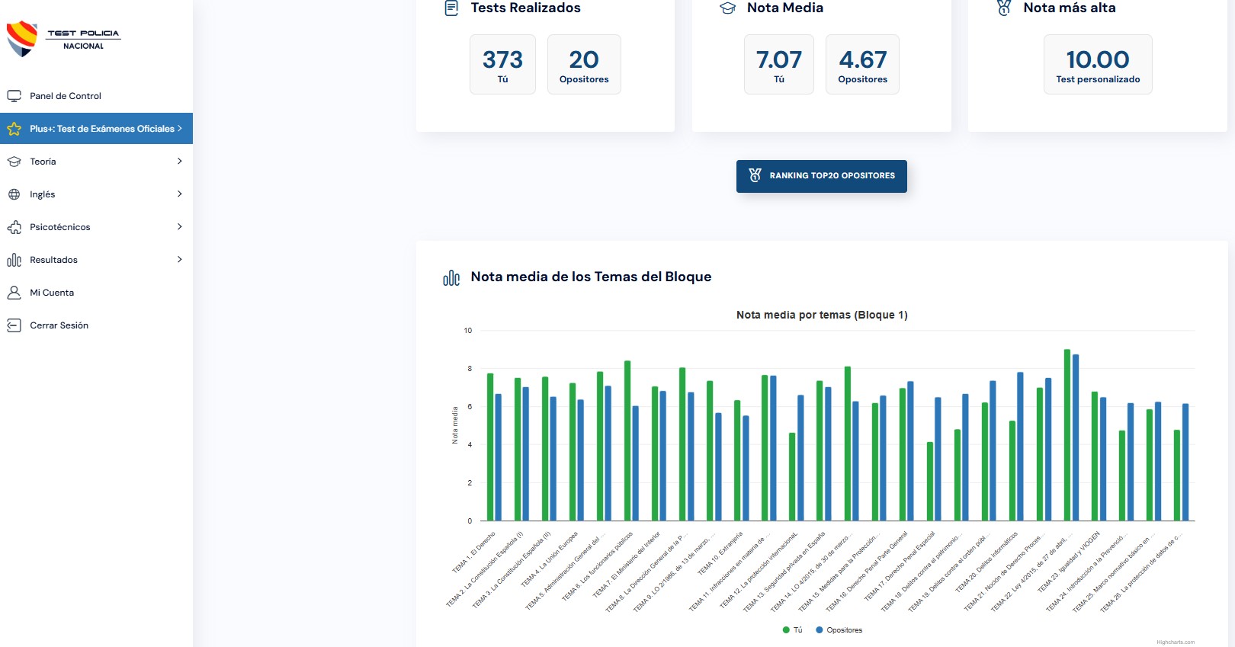Click the user icon next to Mi Cuenta
This screenshot has width=1235, height=647.
click(14, 293)
